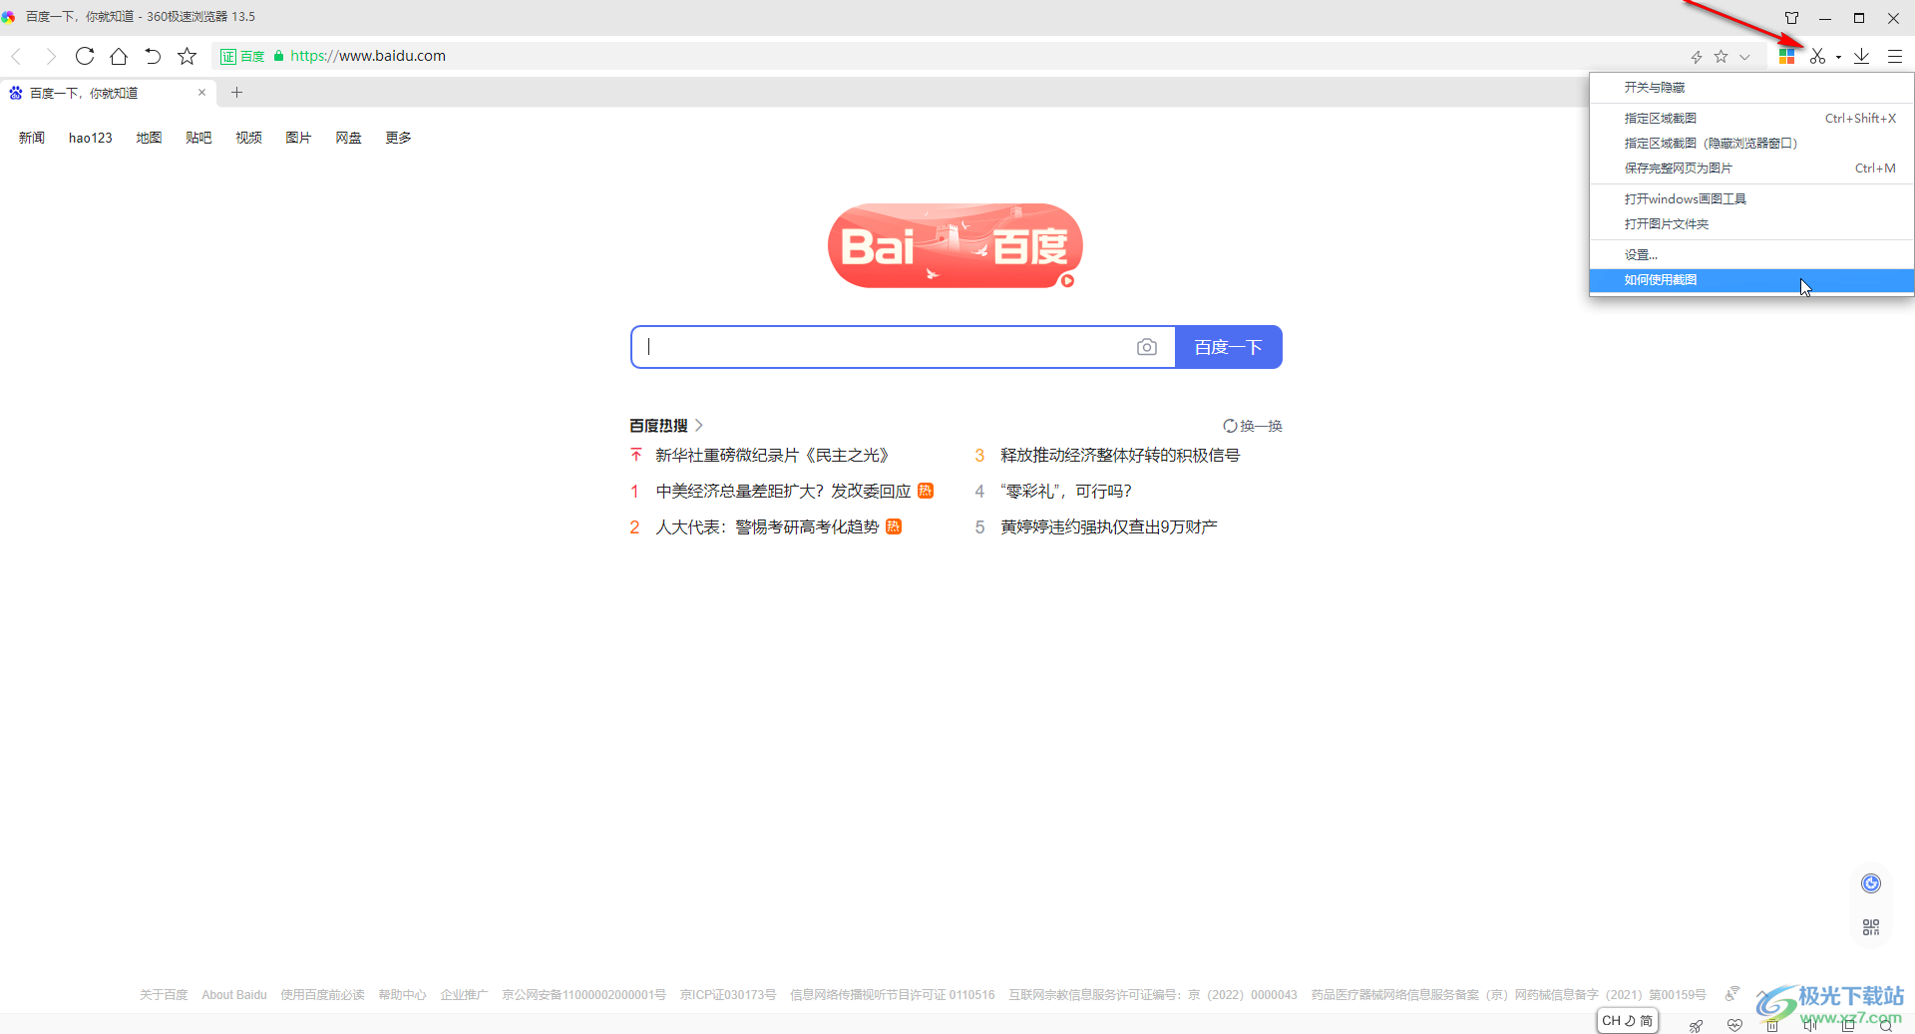Open the favorites star in toolbar

pos(187,56)
